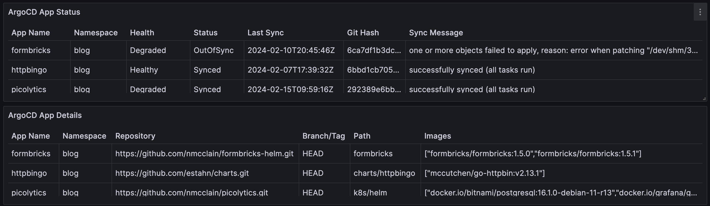This screenshot has height=206, width=710.
Task: Click httpbingo successfully synced message
Action: point(472,70)
